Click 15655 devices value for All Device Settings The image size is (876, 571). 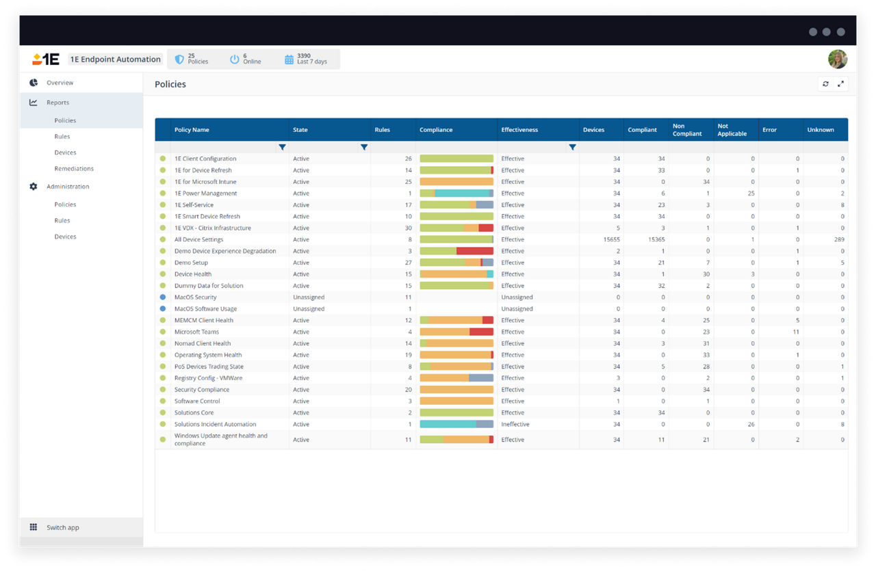pos(611,239)
